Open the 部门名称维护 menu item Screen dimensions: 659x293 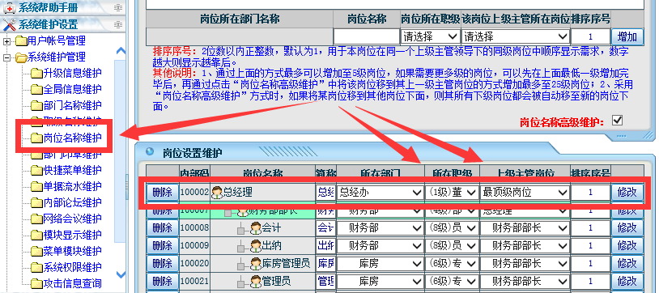[x=72, y=105]
